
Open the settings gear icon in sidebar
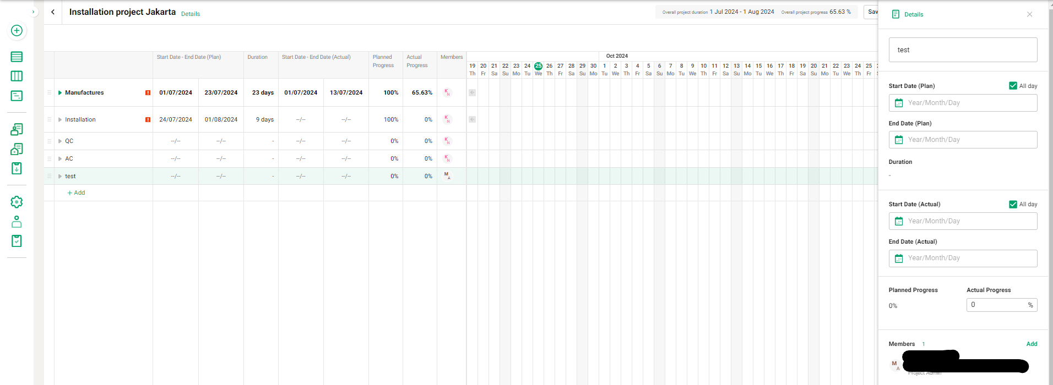17,202
